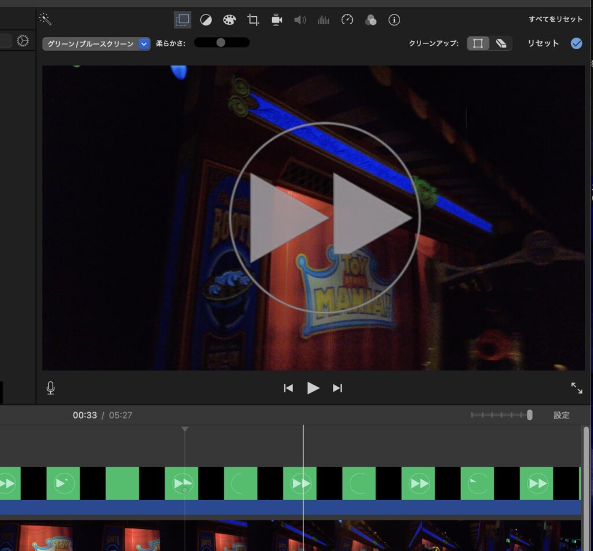Open the color balance tool

(206, 20)
